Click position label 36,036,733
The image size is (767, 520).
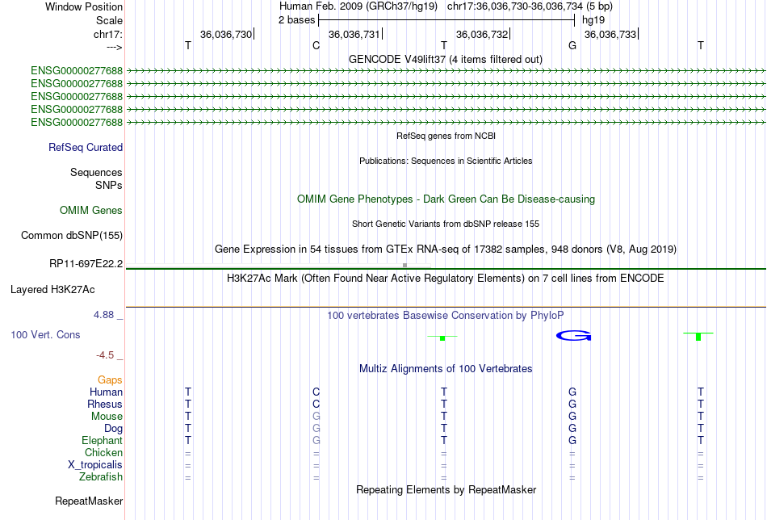click(x=610, y=34)
